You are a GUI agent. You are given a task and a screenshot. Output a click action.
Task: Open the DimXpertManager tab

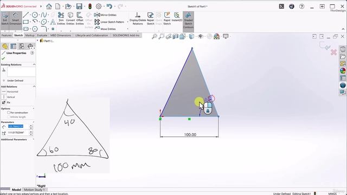(30, 46)
